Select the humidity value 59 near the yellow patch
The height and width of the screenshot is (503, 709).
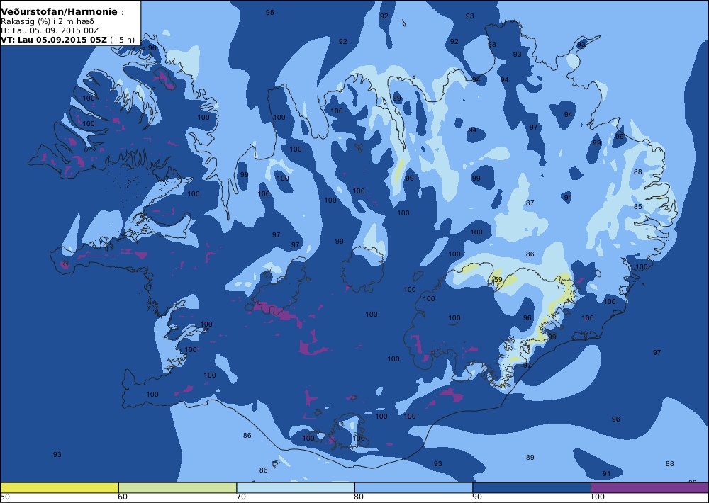click(x=498, y=280)
